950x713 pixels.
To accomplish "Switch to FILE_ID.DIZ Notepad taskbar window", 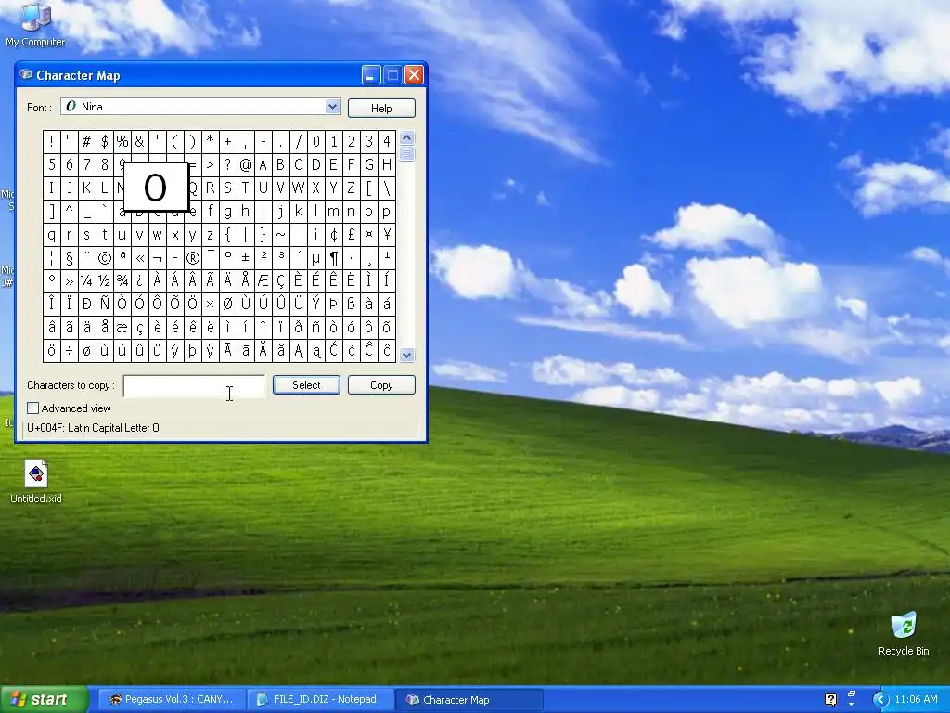I will tap(320, 699).
